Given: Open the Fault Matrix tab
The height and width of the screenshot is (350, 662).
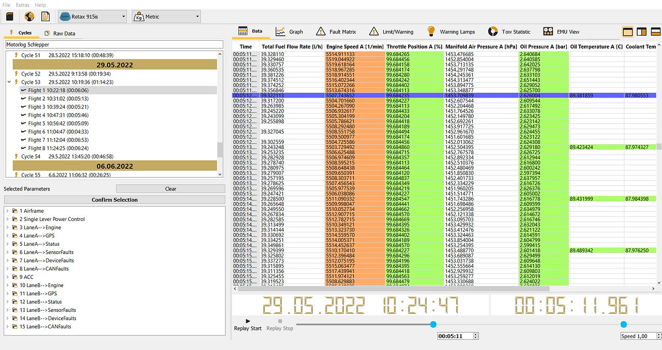Looking at the screenshot, I should point(336,31).
